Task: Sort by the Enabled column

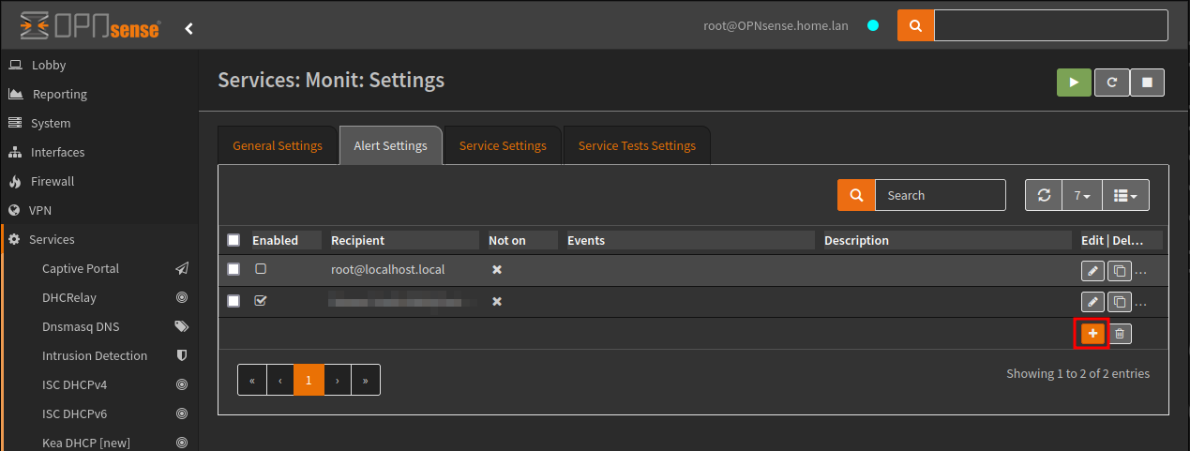Action: pos(275,240)
